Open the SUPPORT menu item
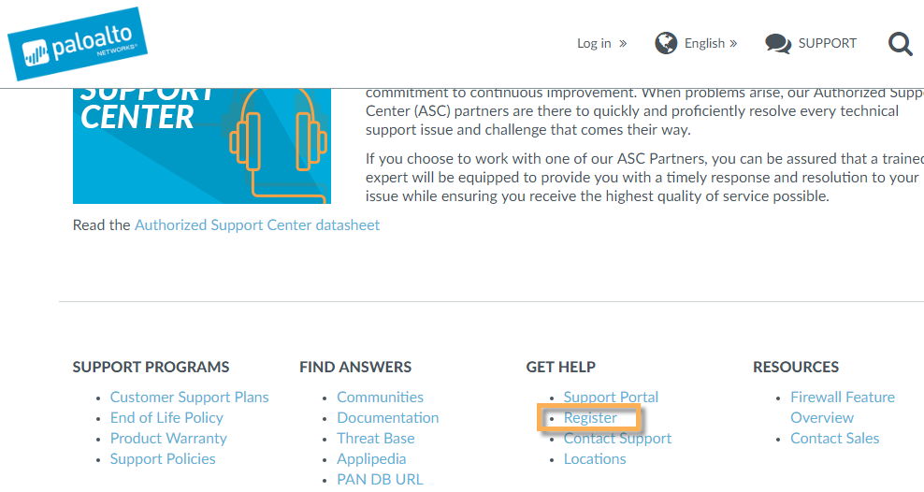The height and width of the screenshot is (492, 924). click(828, 44)
